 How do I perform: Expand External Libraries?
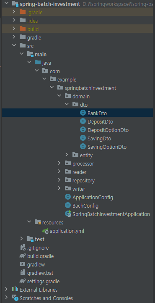pos(6,289)
